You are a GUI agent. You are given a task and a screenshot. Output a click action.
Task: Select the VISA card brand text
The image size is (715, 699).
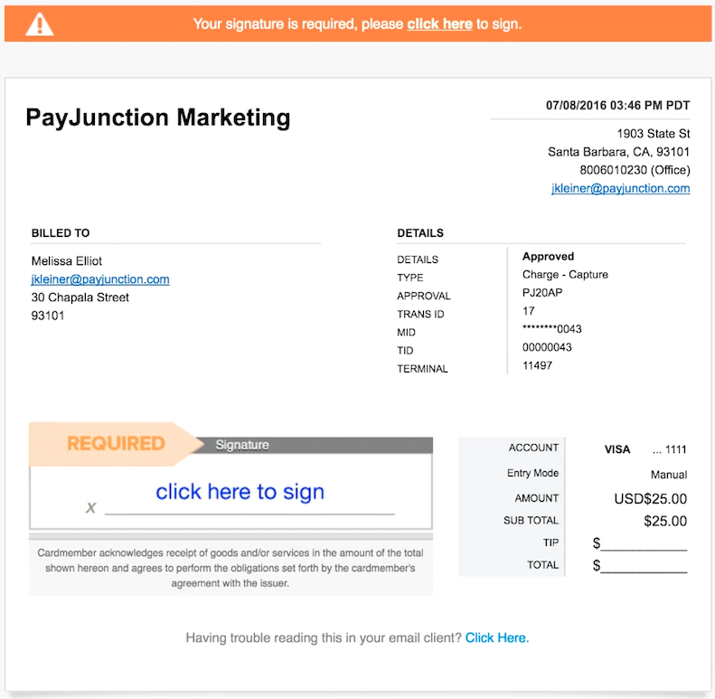[617, 449]
